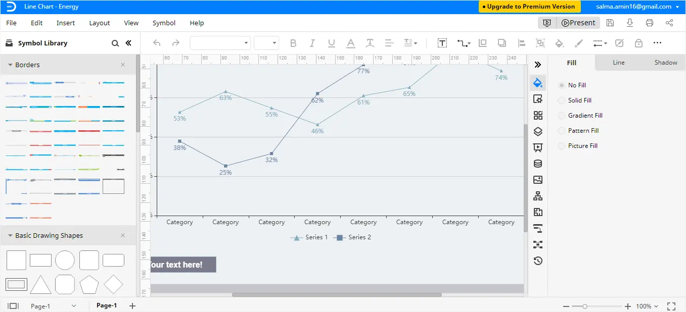Screen dimensions: 686x312
Task: Select the pentagon basic drawing shape
Action: click(89, 285)
